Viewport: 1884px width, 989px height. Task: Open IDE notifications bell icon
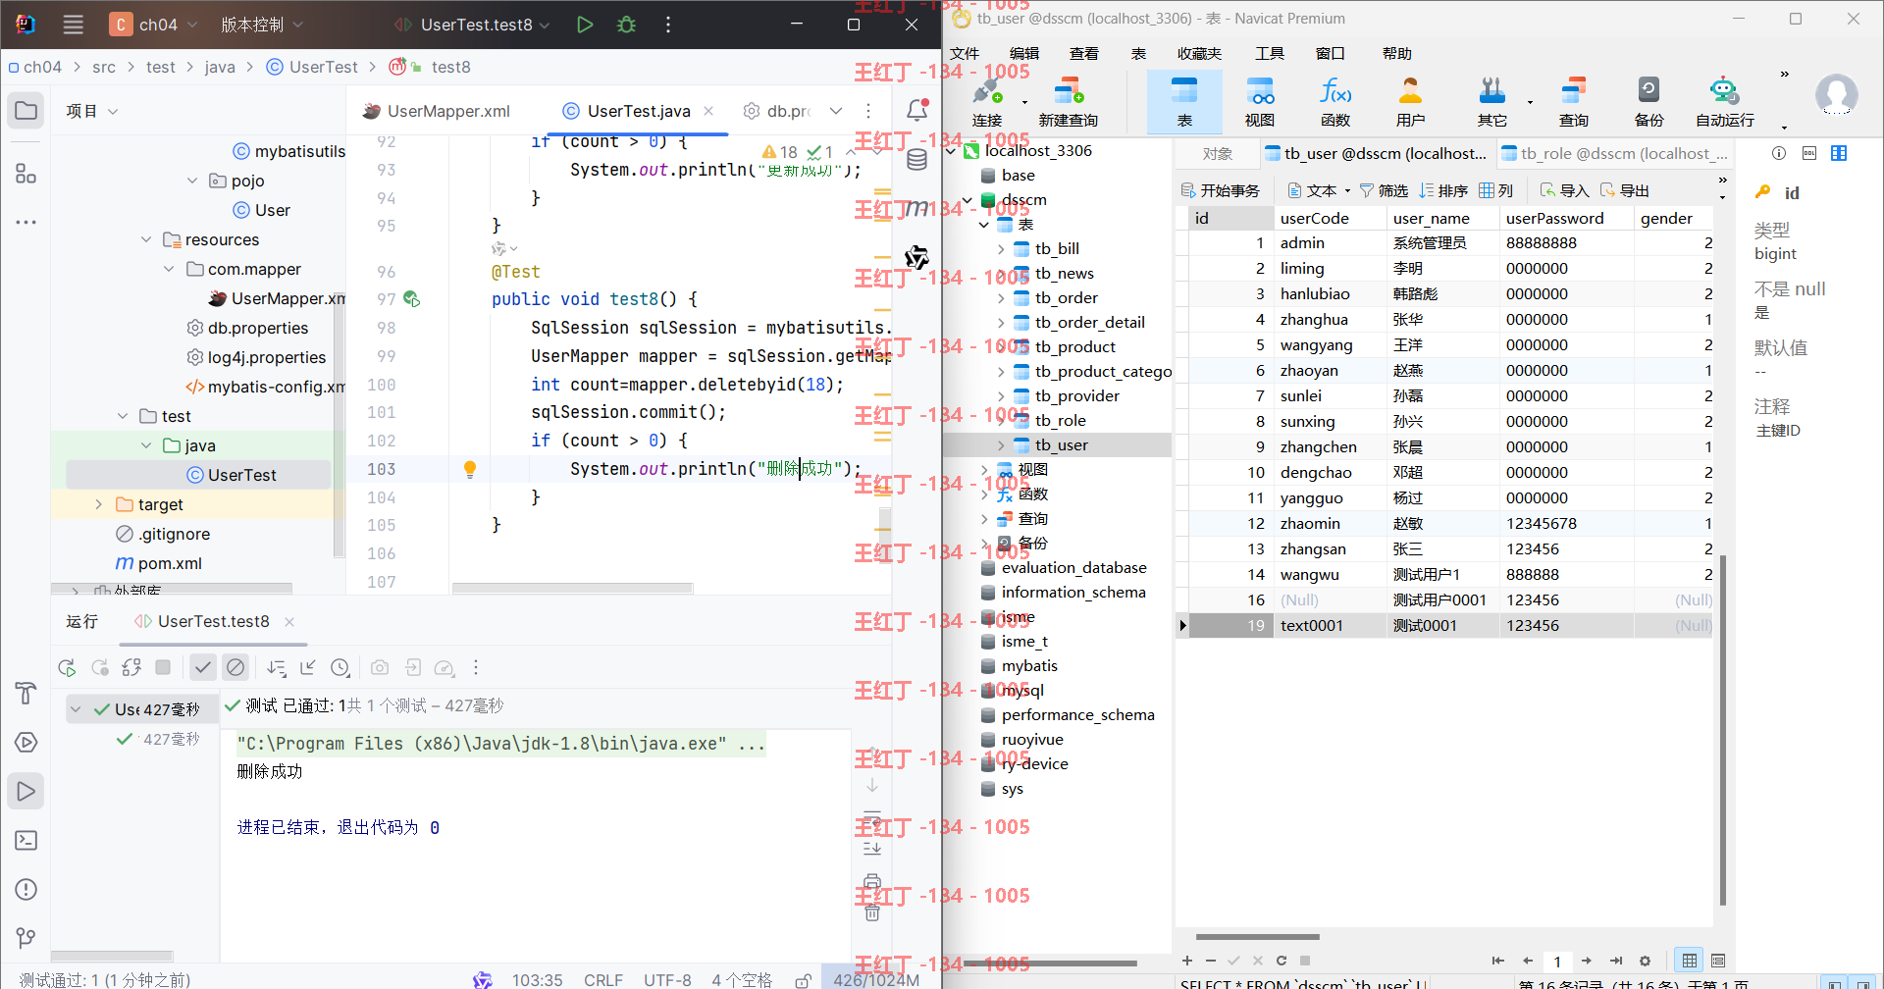[x=917, y=110]
